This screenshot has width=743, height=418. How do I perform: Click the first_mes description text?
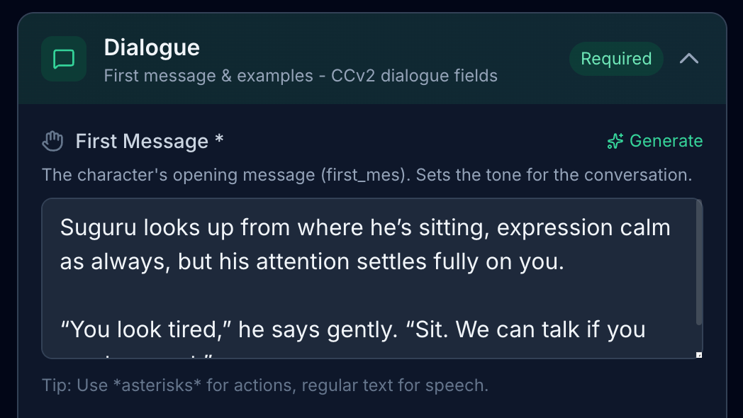click(x=367, y=174)
